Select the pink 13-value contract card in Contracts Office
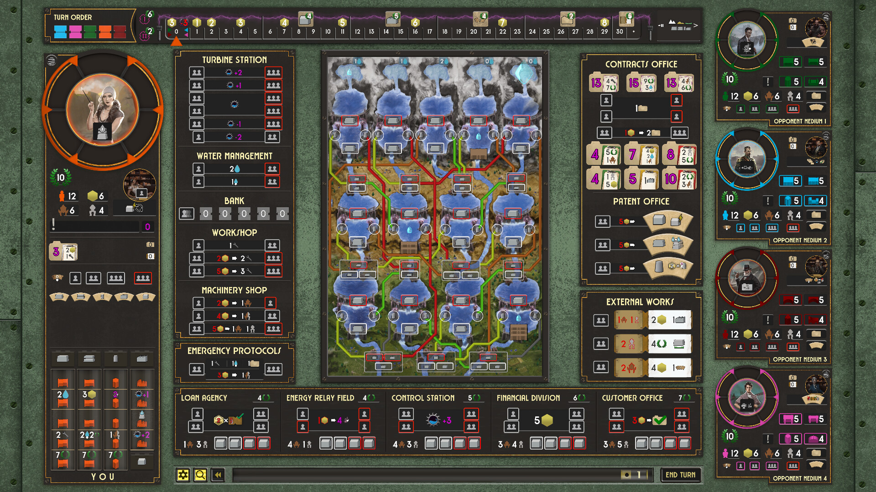 click(603, 83)
